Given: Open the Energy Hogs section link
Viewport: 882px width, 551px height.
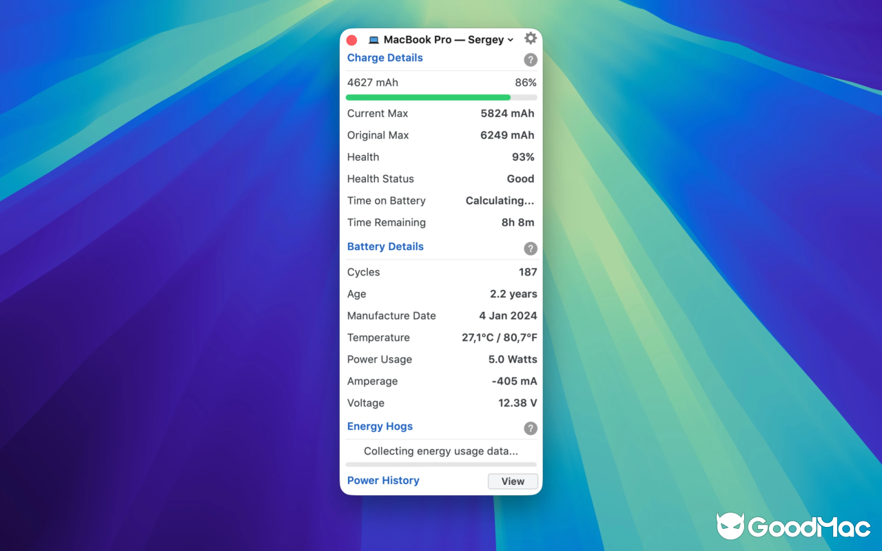Looking at the screenshot, I should point(380,426).
